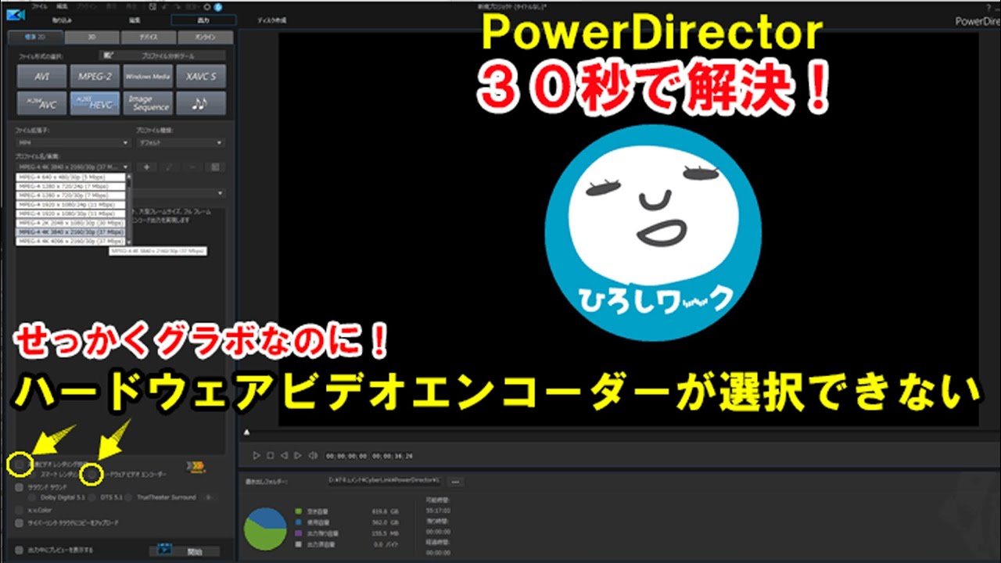1001x563 pixels.
Task: Toggle the x.v.Color checkbox
Action: [x=20, y=510]
